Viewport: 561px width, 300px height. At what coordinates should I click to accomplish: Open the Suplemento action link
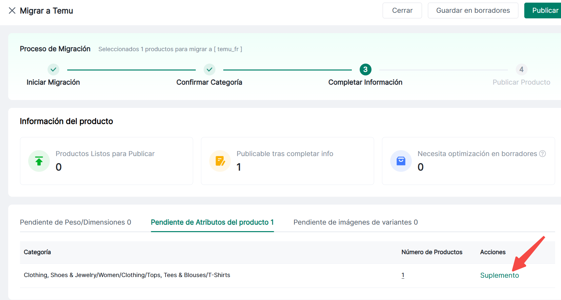coord(499,275)
